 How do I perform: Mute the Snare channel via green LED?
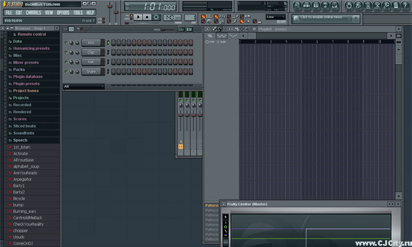[66, 72]
